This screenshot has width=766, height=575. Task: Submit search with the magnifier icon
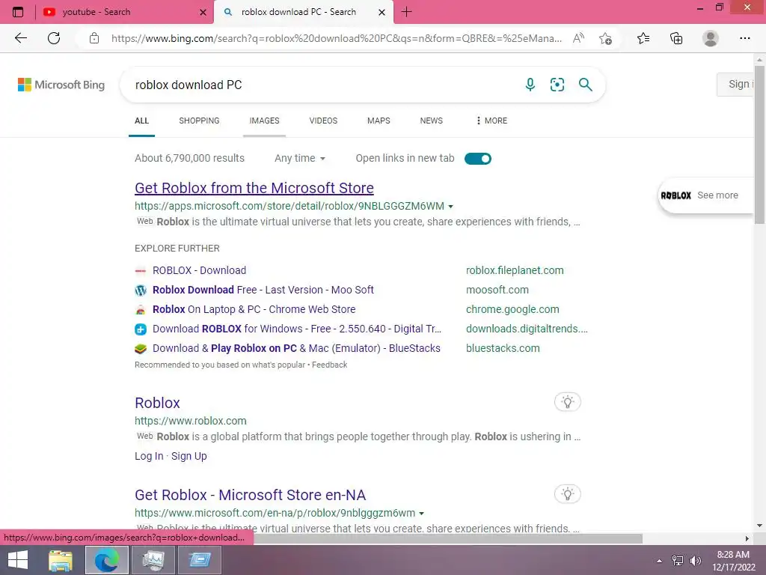(x=585, y=85)
